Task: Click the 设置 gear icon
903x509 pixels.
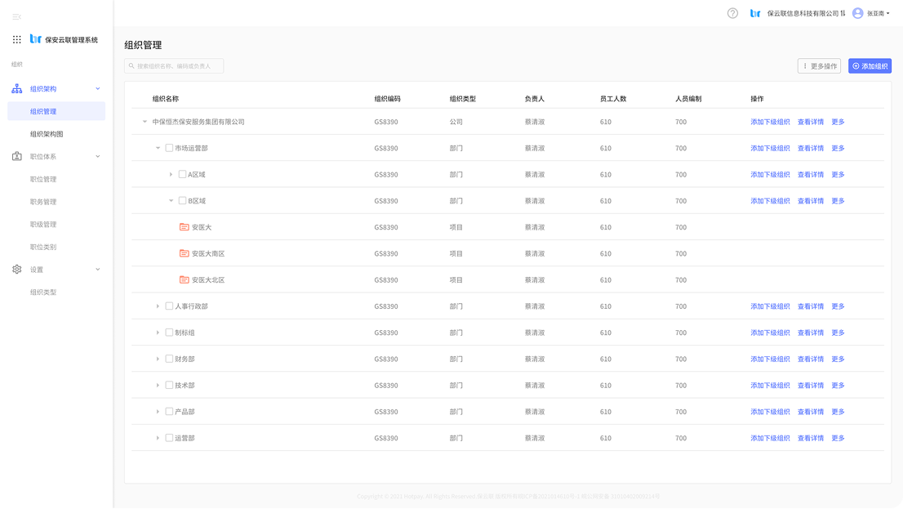Action: click(17, 269)
